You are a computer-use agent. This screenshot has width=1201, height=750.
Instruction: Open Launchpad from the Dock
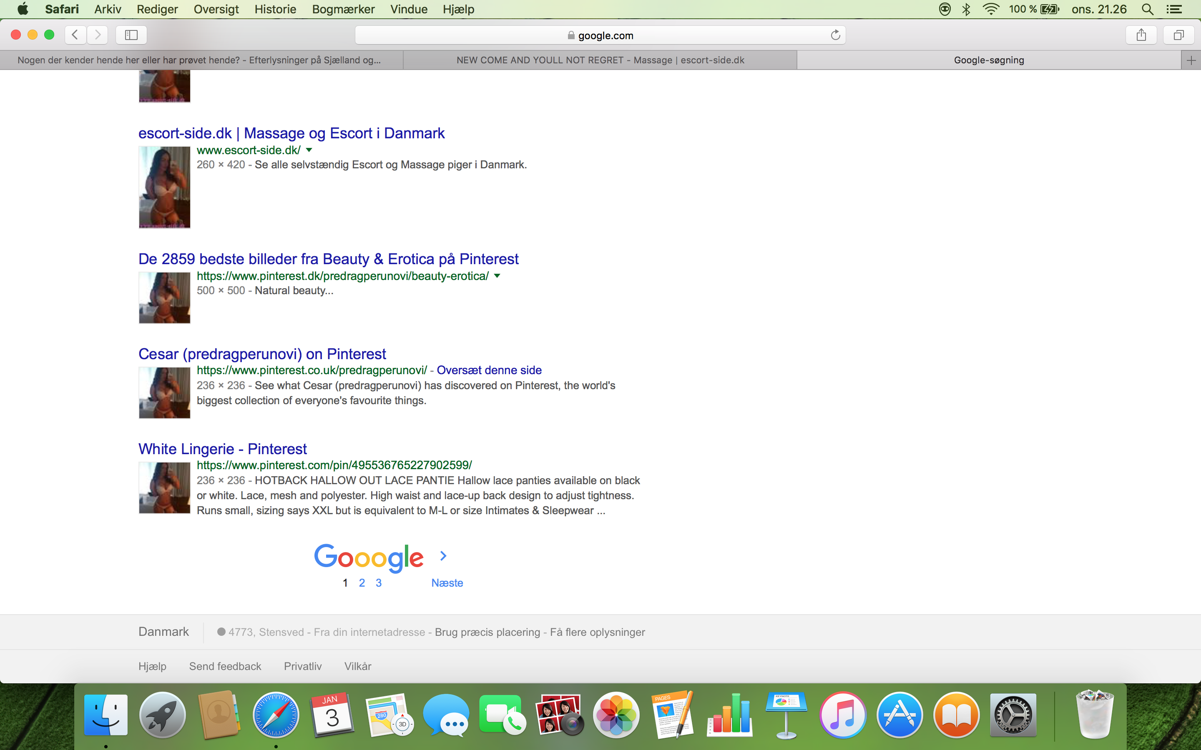[x=162, y=715]
